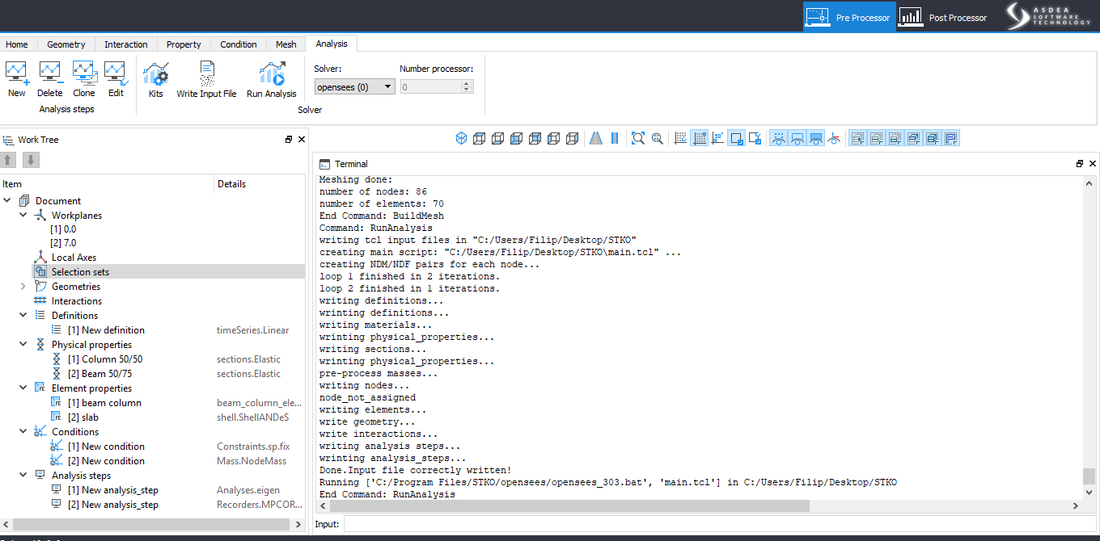Enable perspective road-shaped view icon
1100x541 pixels.
596,138
